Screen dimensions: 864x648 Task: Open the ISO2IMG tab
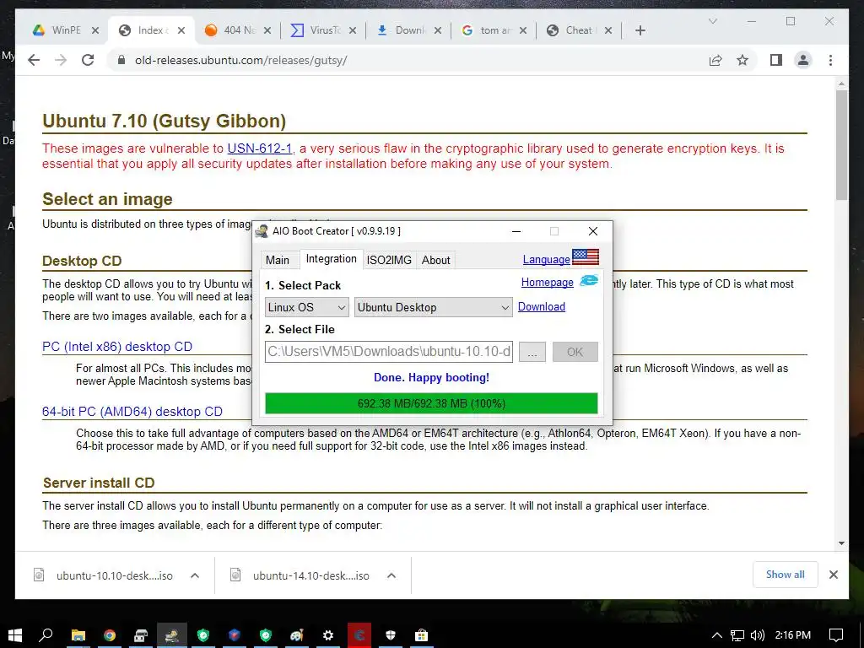(389, 260)
